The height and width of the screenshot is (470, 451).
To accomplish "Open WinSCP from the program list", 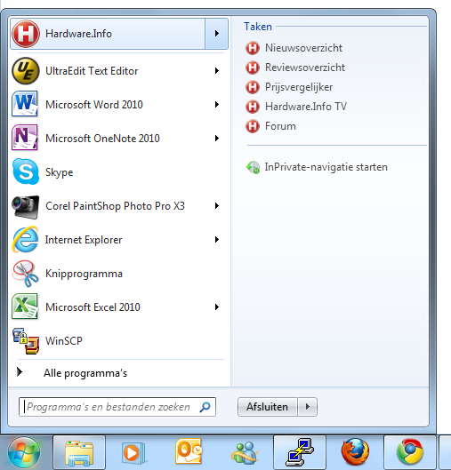I will point(117,341).
